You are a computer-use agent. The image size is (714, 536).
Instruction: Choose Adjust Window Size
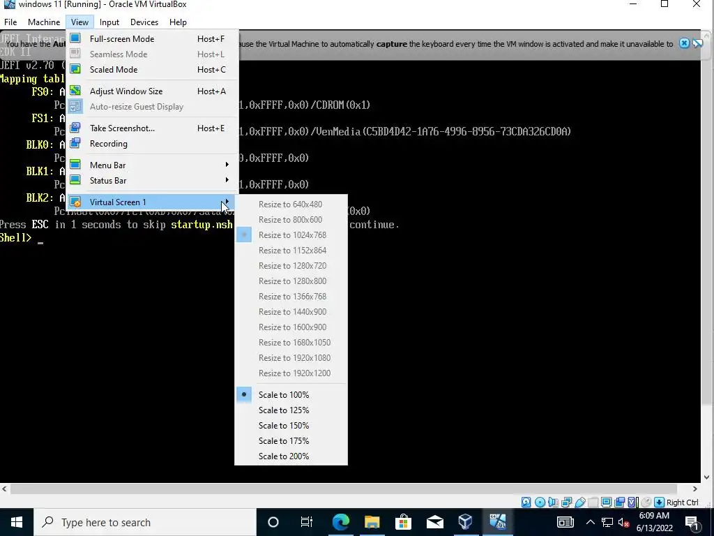coord(152,91)
